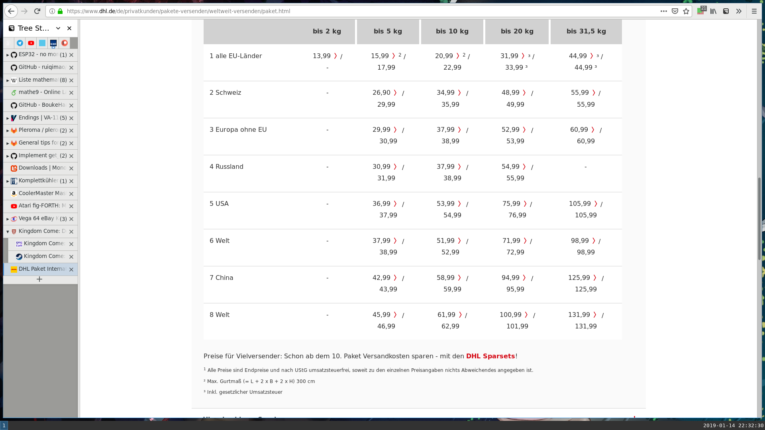Click the uMatrix extension icon with the 21 badge

[x=701, y=11]
